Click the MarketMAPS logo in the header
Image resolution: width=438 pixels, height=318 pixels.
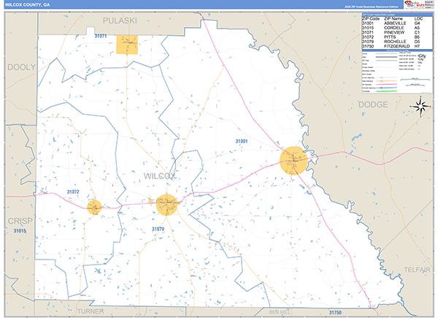click(412, 5)
